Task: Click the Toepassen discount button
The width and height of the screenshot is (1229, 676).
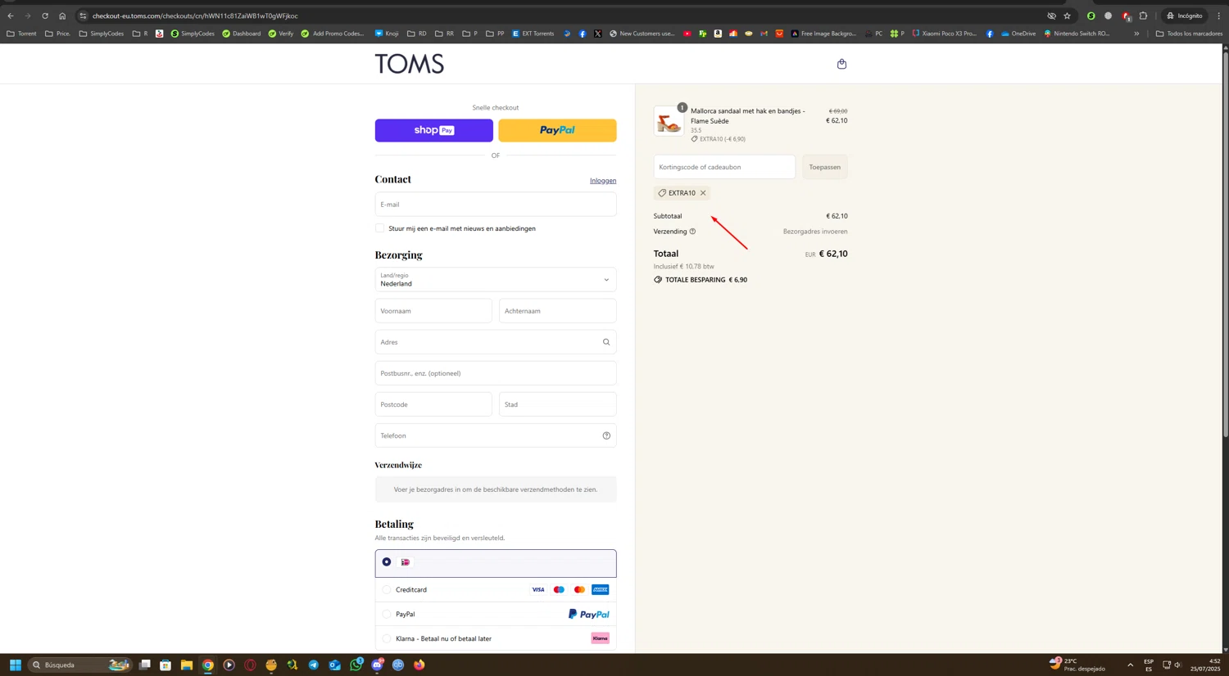Action: coord(824,167)
